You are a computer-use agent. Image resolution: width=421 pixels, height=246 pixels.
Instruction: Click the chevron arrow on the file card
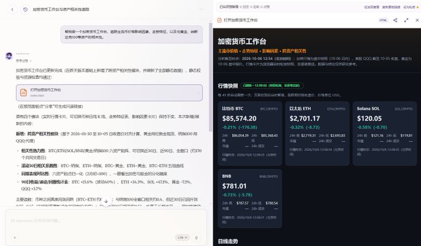point(198,93)
